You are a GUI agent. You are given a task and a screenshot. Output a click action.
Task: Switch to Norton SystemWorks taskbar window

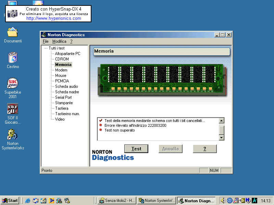[x=157, y=201]
